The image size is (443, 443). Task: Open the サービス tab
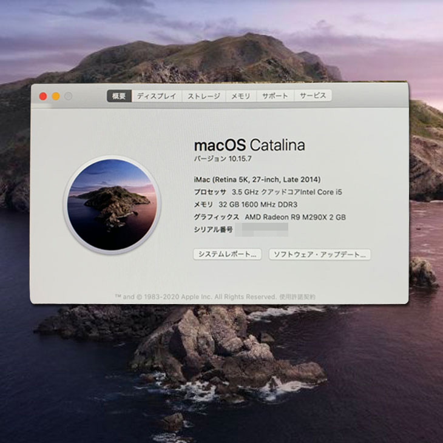313,96
